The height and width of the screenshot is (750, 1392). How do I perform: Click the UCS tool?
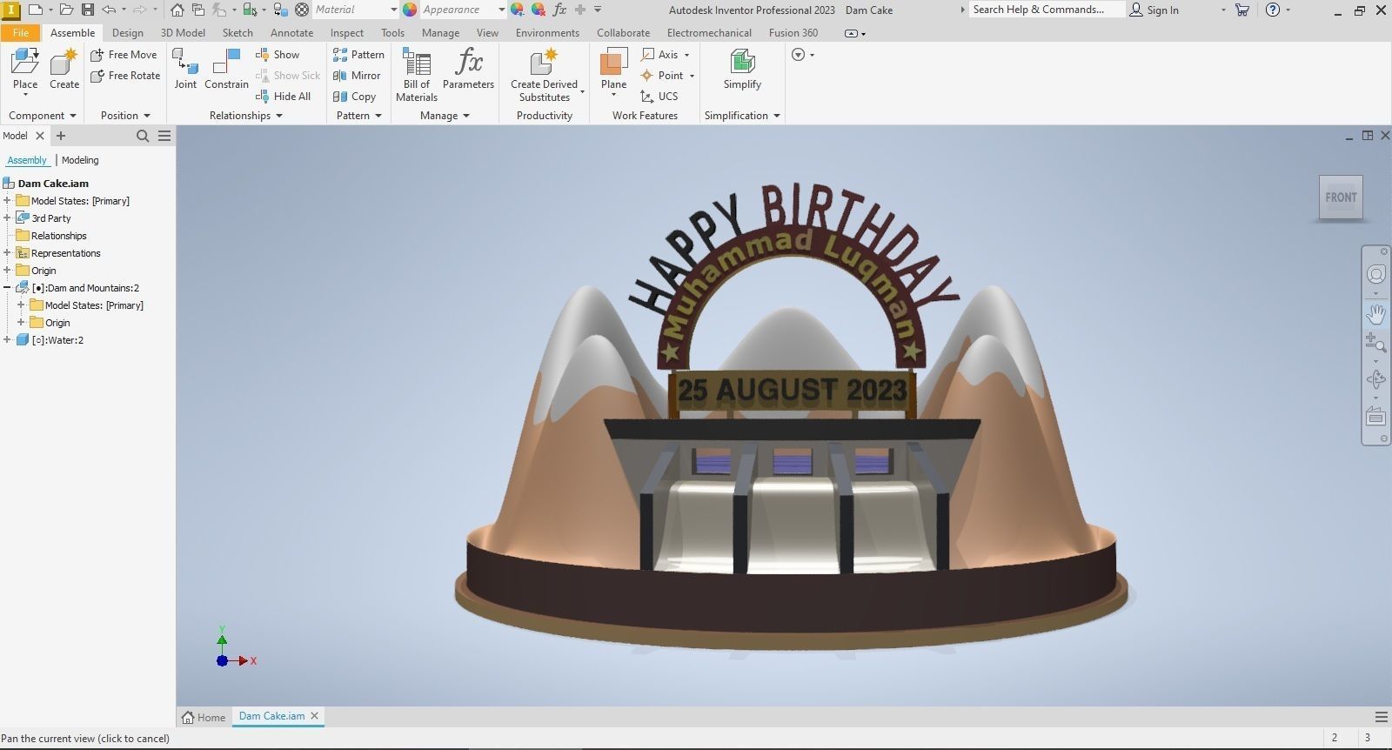(x=659, y=97)
